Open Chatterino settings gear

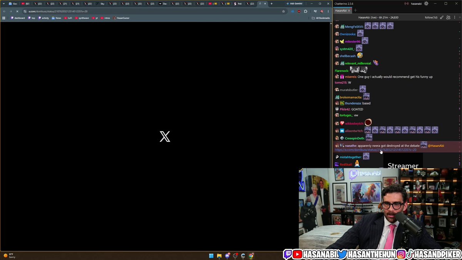(426, 3)
